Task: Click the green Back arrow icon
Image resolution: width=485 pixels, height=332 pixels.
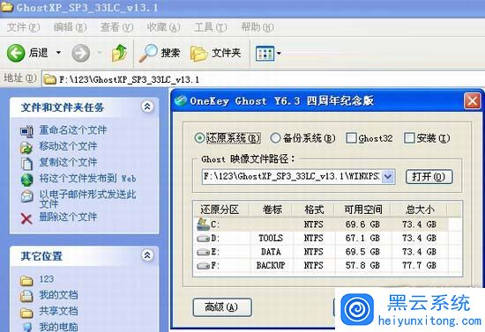Action: point(16,53)
